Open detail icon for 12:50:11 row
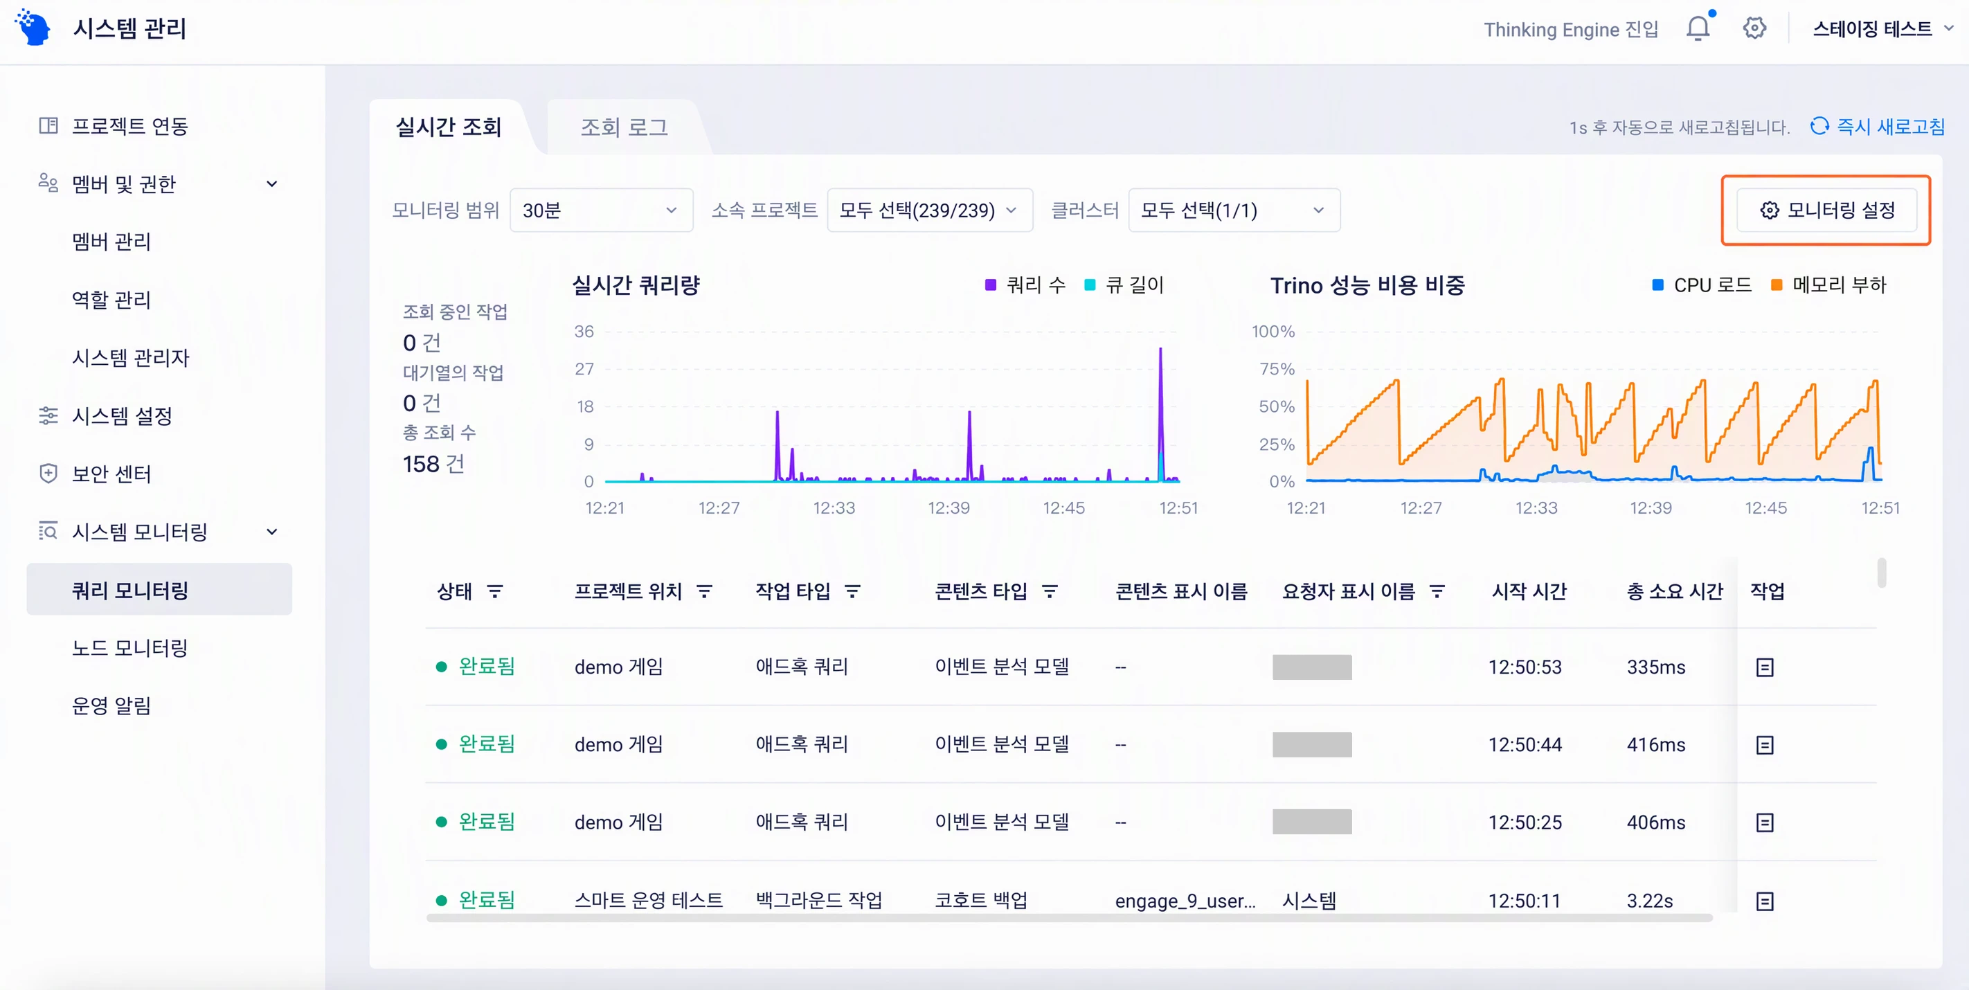Viewport: 1969px width, 990px height. [x=1764, y=901]
